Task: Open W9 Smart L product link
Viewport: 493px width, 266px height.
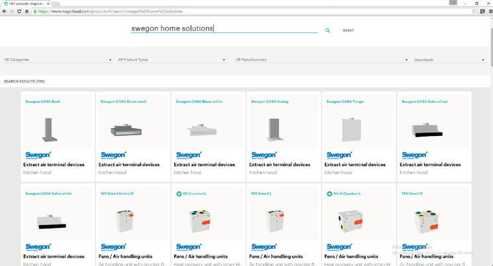Action: coord(261,193)
